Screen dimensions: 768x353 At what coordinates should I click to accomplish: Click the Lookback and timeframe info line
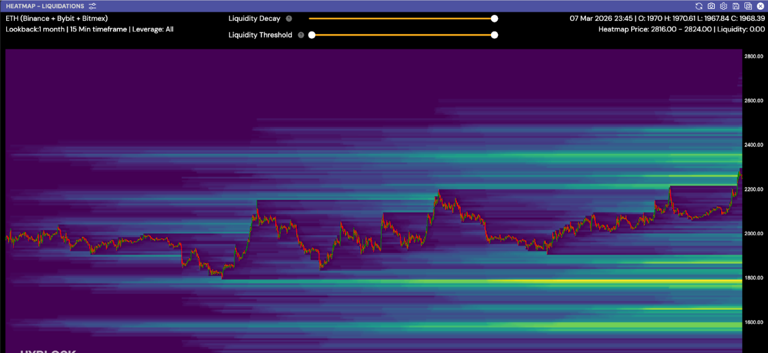coord(89,29)
